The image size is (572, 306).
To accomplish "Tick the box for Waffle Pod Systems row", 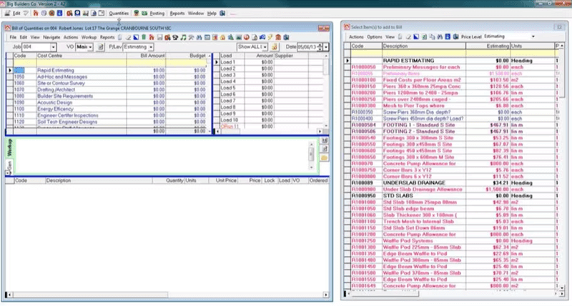I will coord(347,241).
